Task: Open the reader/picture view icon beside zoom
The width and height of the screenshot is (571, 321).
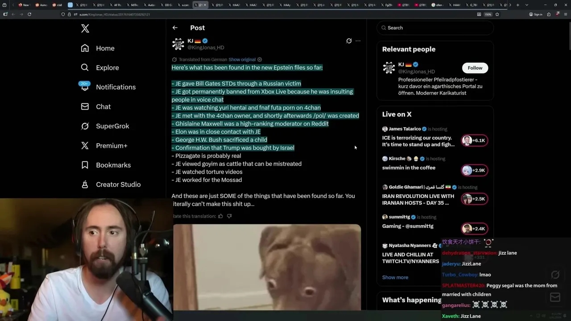Action: 479,14
